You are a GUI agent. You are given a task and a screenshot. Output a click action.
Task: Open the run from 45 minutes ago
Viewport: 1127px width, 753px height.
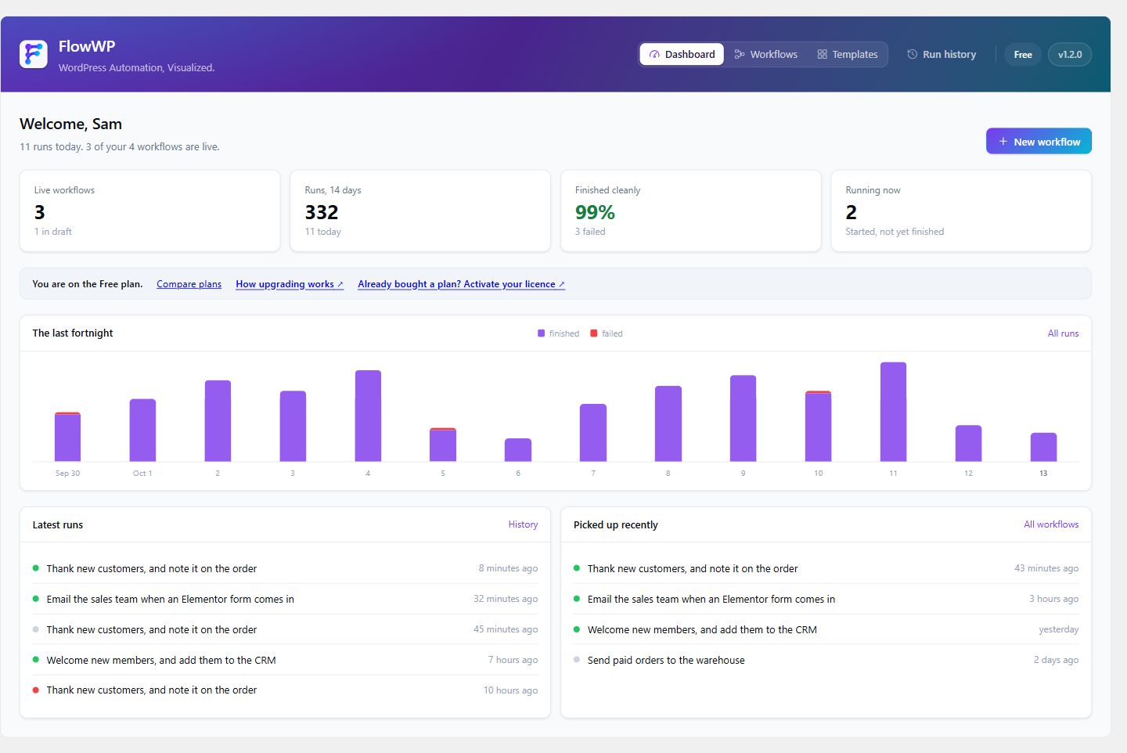285,629
